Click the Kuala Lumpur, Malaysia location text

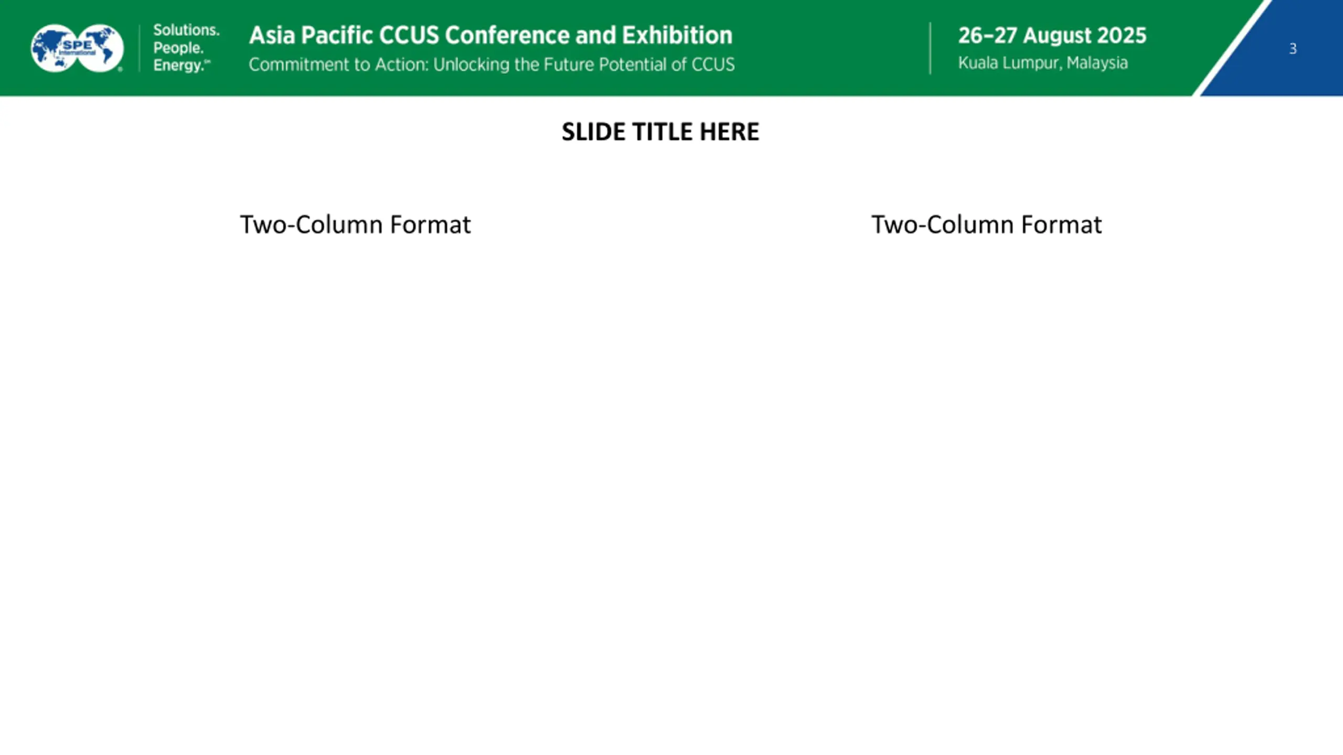(1043, 63)
